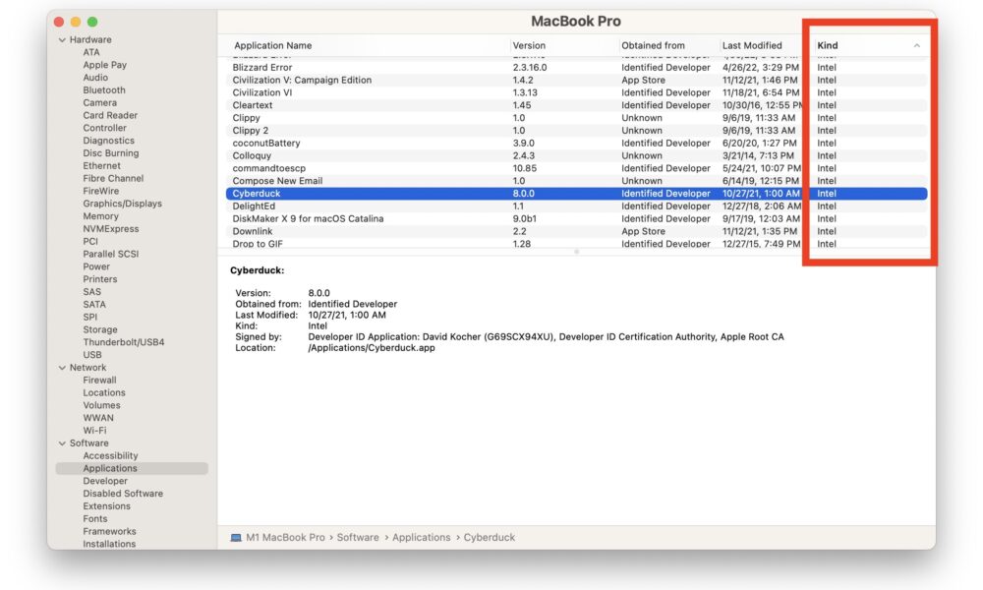Toggle sort direction arrow in Kind column

click(916, 46)
